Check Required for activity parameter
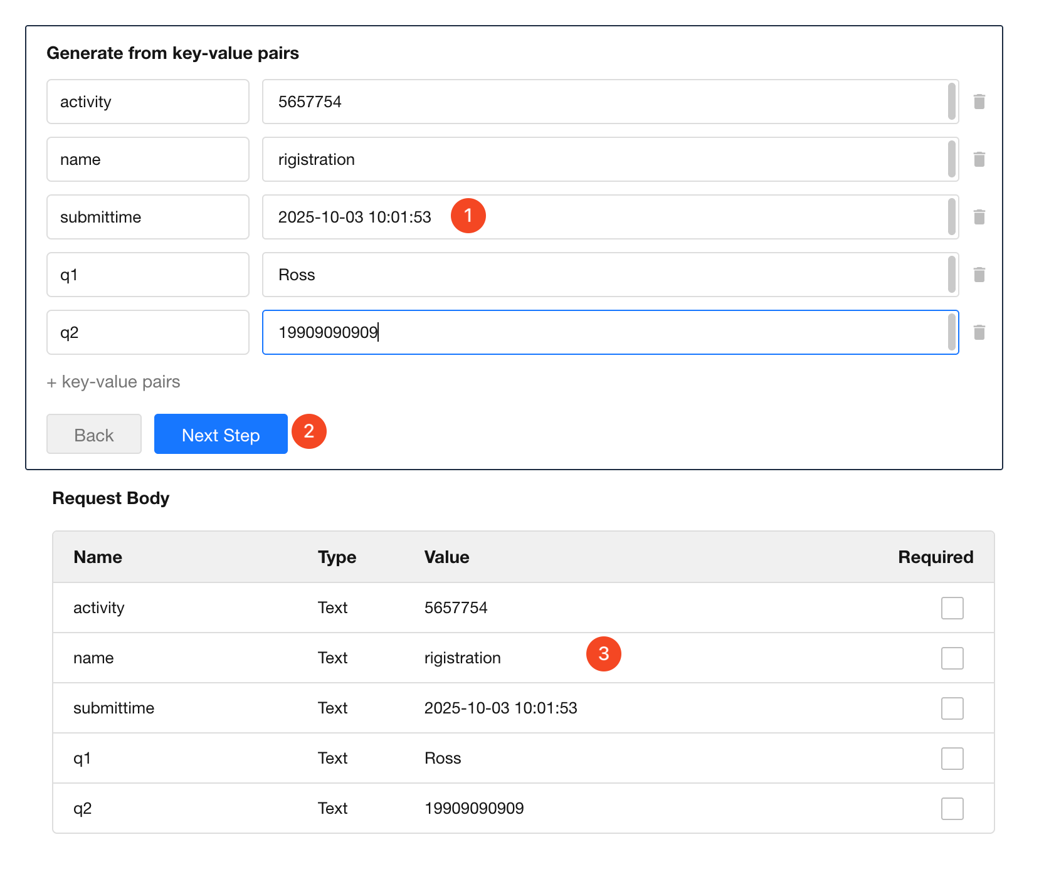1039x884 pixels. [x=952, y=608]
